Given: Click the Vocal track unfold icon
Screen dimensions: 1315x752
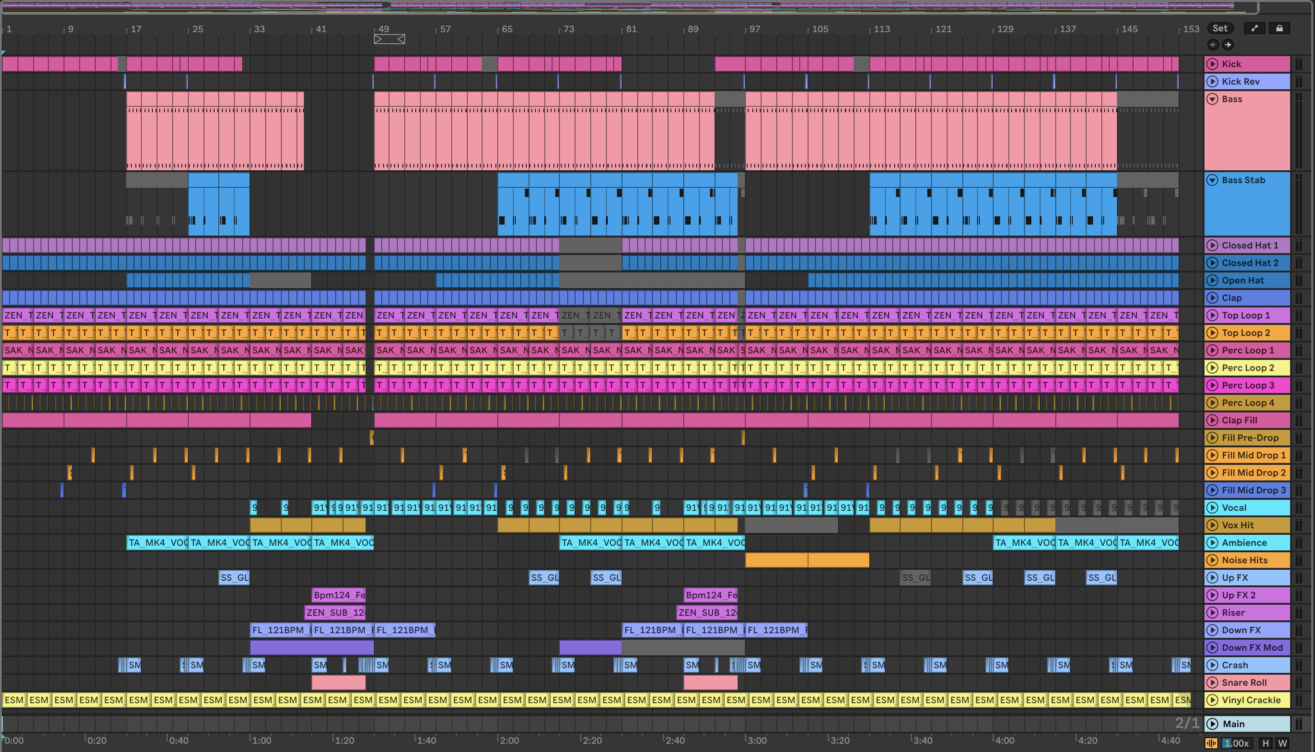Looking at the screenshot, I should click(x=1212, y=508).
